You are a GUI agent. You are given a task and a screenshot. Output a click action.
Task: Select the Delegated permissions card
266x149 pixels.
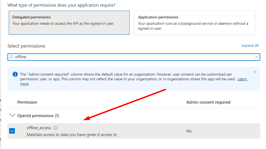click(x=69, y=23)
